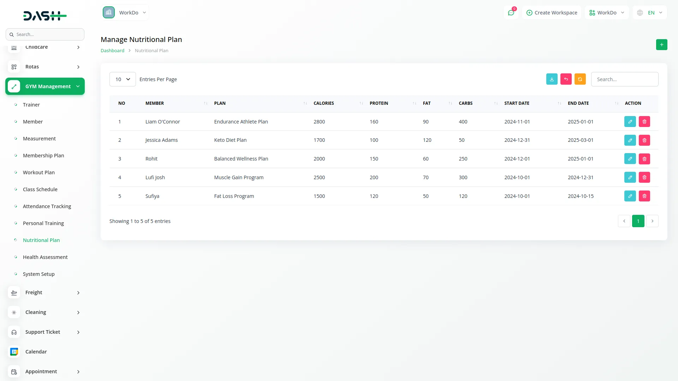This screenshot has height=381, width=678.
Task: Sort table by Calories column
Action: [x=324, y=103]
